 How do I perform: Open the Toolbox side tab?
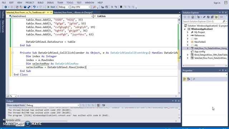(3, 14)
